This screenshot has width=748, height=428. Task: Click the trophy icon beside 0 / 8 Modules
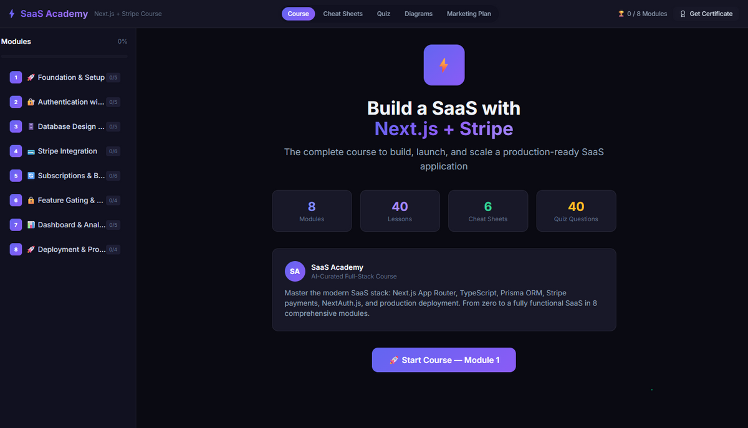[x=621, y=14]
